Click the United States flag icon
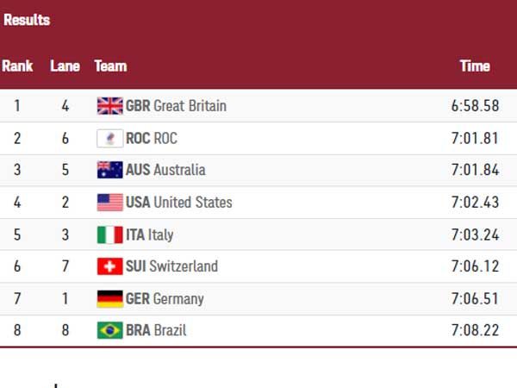 [109, 203]
